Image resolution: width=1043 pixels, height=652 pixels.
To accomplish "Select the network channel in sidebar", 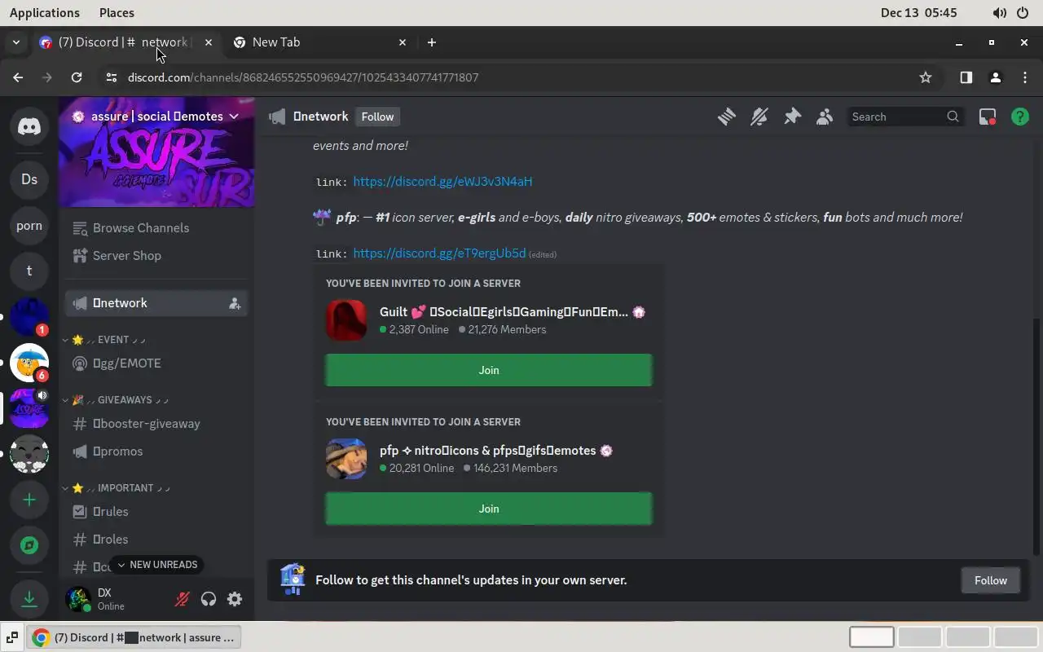I will click(156, 303).
